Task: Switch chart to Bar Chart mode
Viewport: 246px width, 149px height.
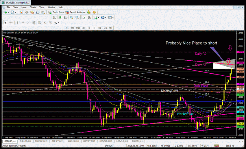Action: [x=54, y=17]
